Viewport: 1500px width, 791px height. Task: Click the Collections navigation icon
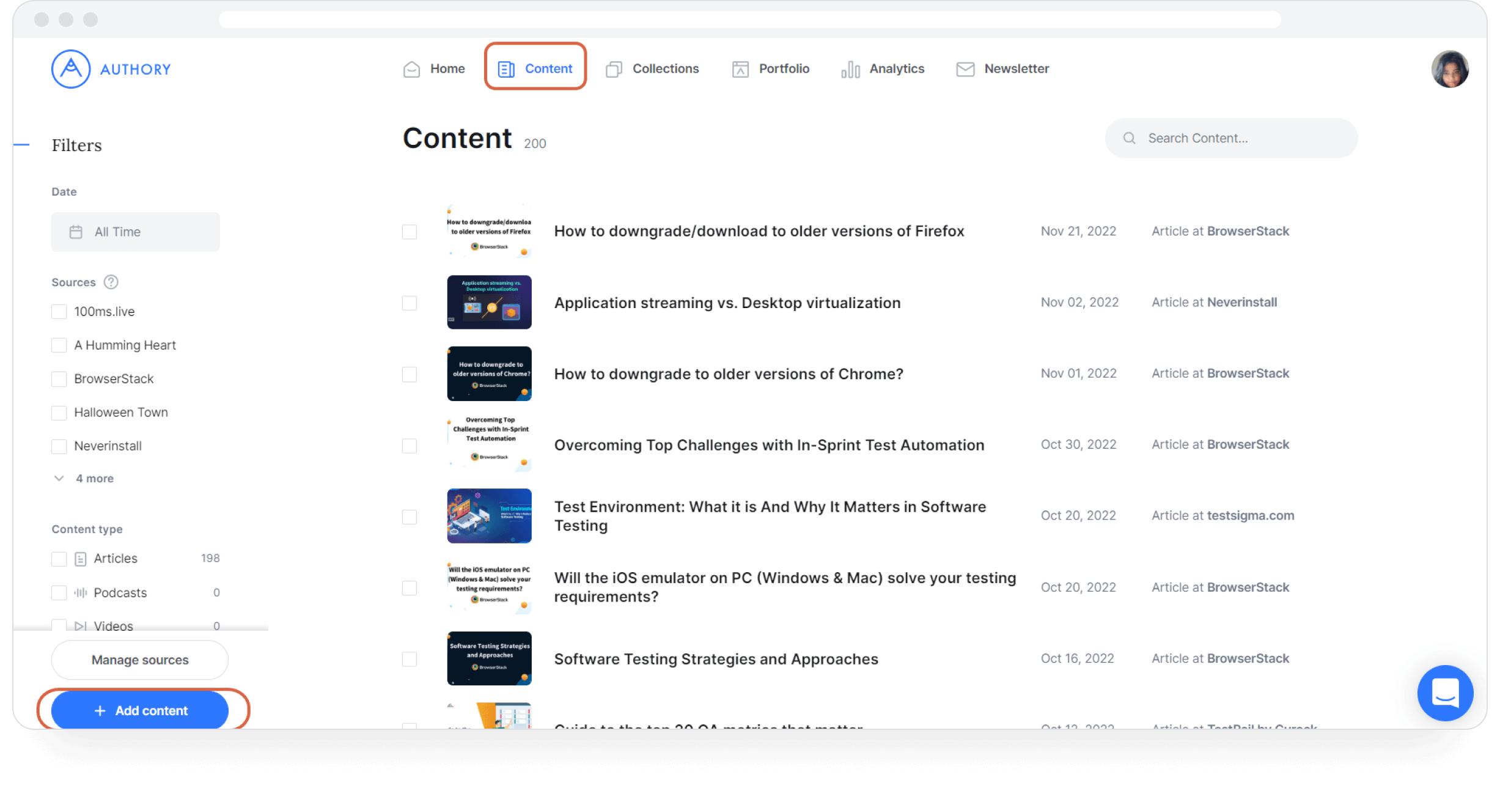coord(613,68)
